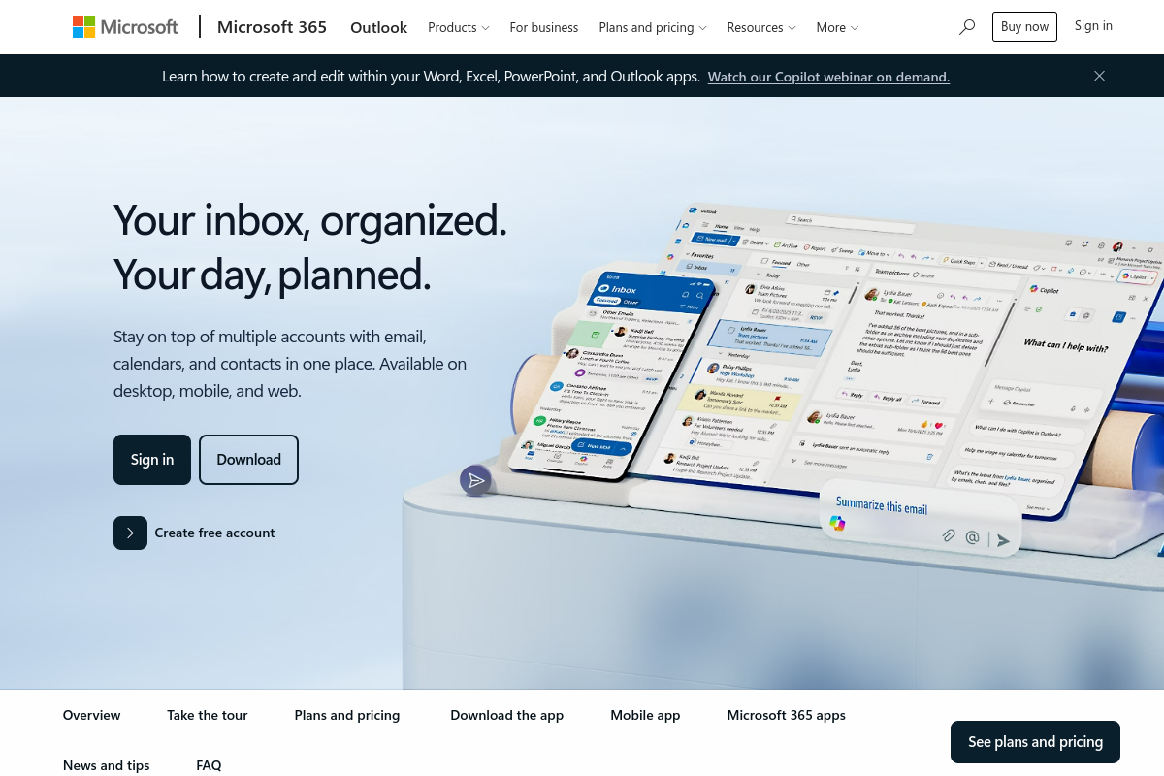The height and width of the screenshot is (776, 1164).
Task: Open the Outlook header link
Action: click(x=378, y=27)
